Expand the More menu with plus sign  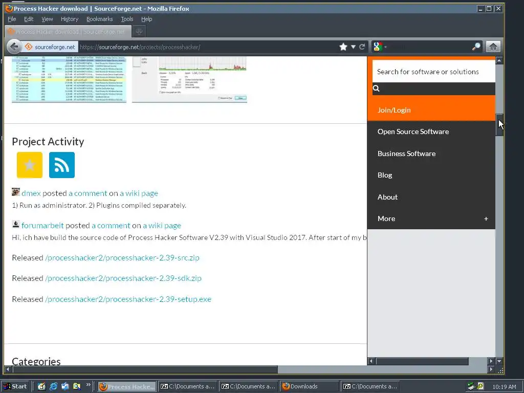point(486,219)
